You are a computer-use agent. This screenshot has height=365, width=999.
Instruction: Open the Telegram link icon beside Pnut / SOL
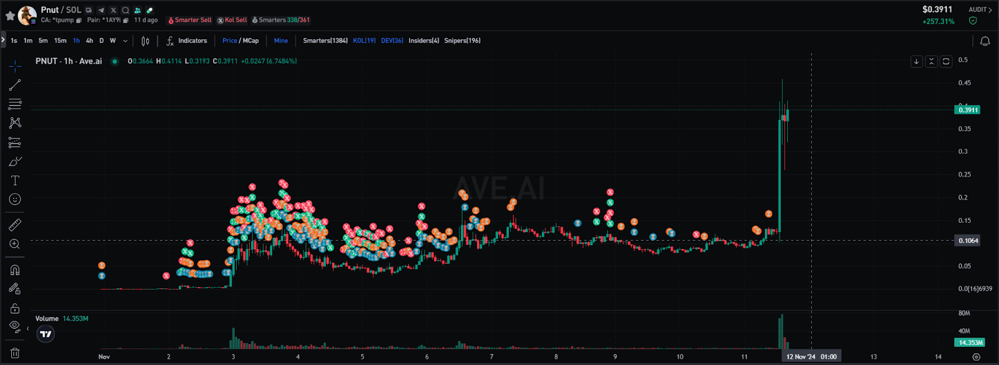[x=101, y=10]
